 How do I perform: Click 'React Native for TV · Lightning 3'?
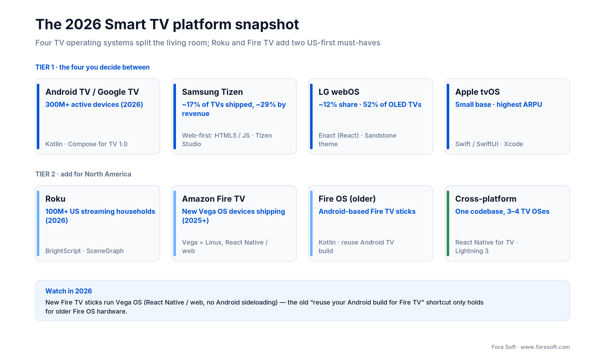[x=487, y=247]
